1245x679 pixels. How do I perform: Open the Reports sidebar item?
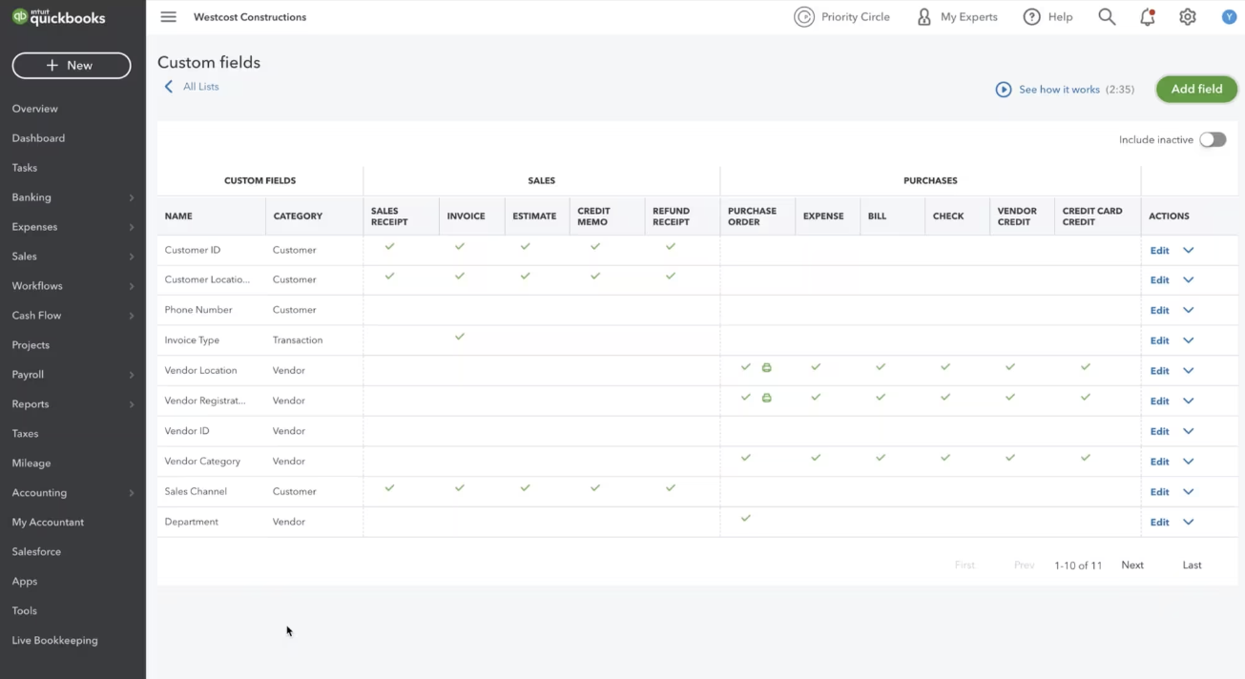31,404
